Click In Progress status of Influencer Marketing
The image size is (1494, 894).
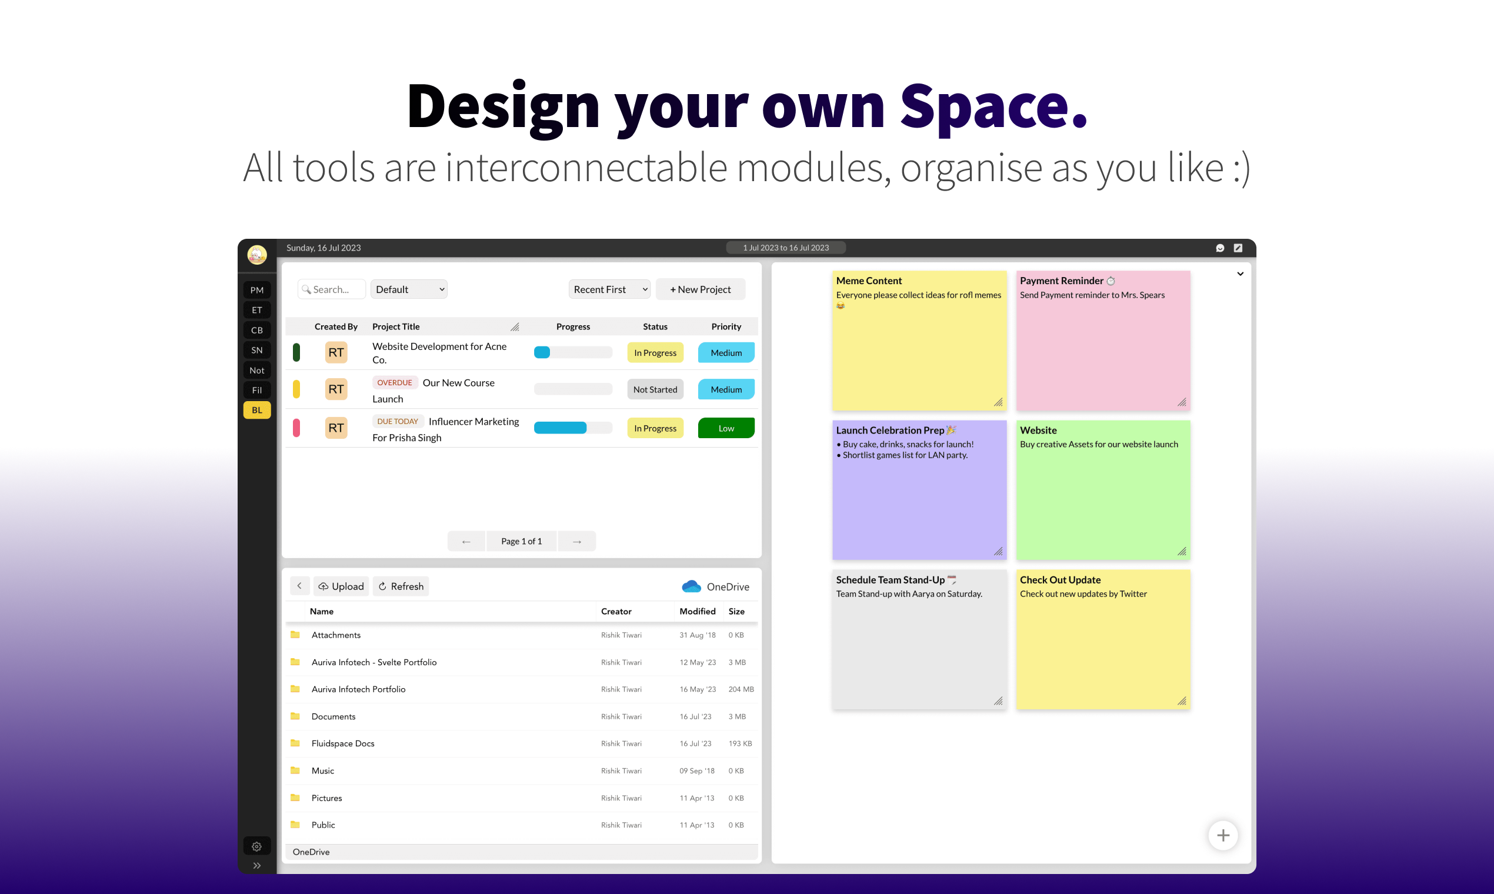click(655, 428)
